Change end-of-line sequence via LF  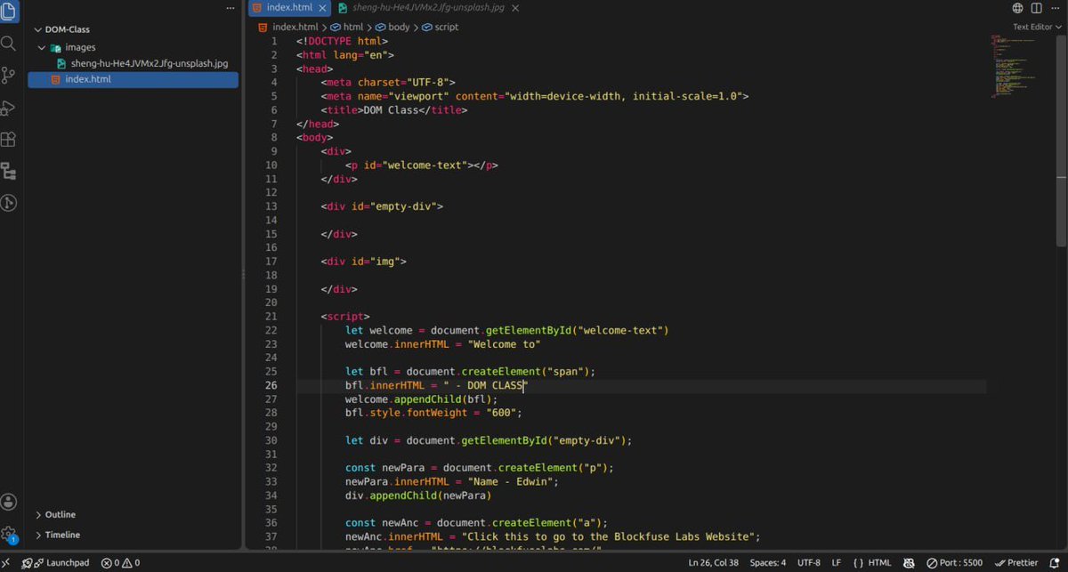pos(836,563)
